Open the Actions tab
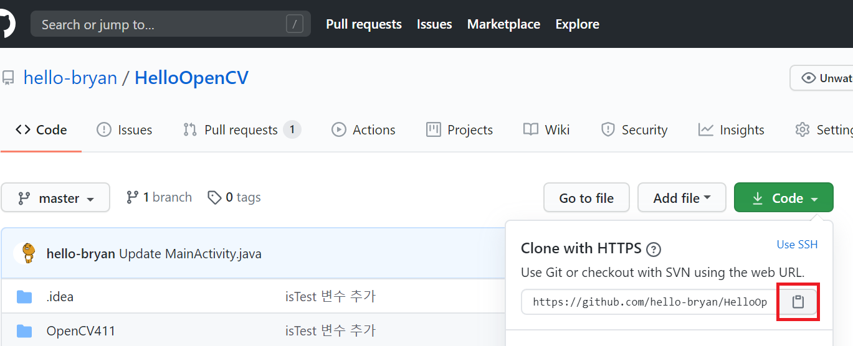Image resolution: width=853 pixels, height=346 pixels. [364, 130]
